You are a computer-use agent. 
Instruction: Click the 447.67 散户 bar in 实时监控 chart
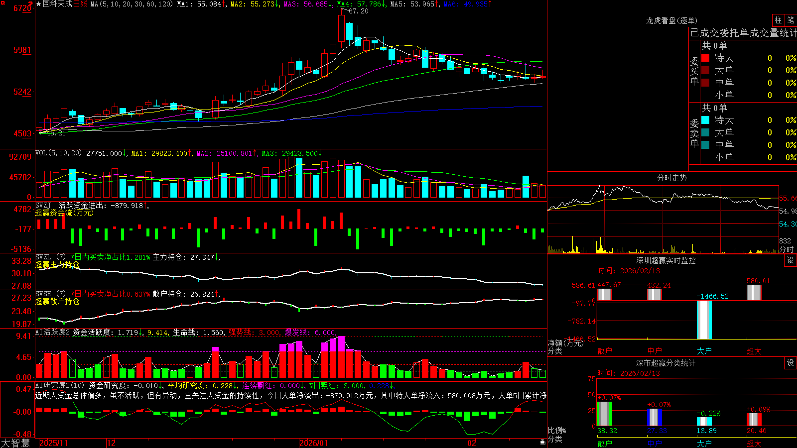point(605,294)
